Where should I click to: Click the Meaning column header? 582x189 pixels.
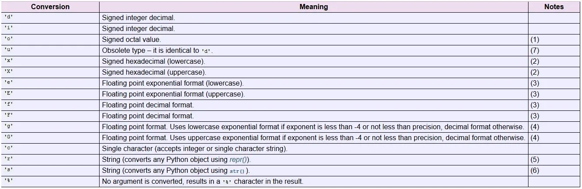[x=314, y=7]
